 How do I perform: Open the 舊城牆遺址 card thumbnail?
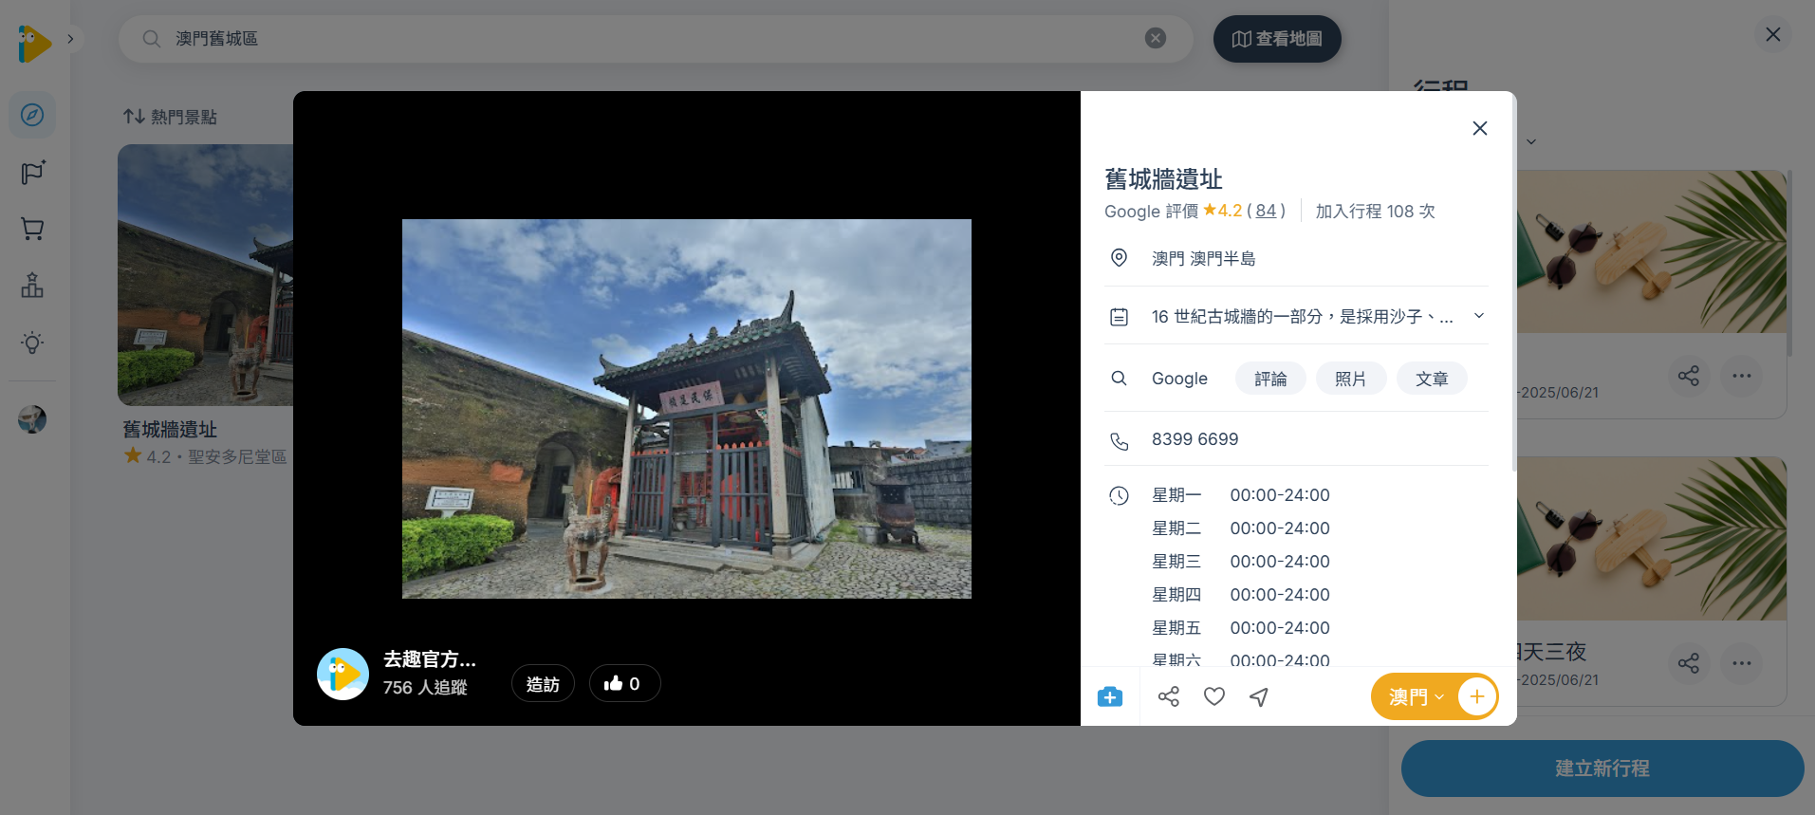point(205,275)
